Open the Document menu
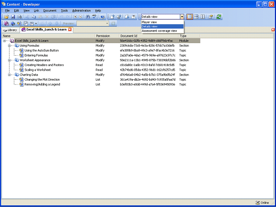The height and width of the screenshot is (207, 276). coord(50,10)
